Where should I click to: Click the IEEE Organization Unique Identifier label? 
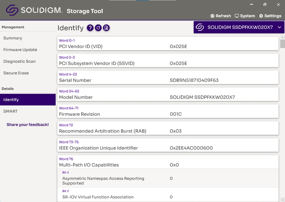(x=99, y=148)
